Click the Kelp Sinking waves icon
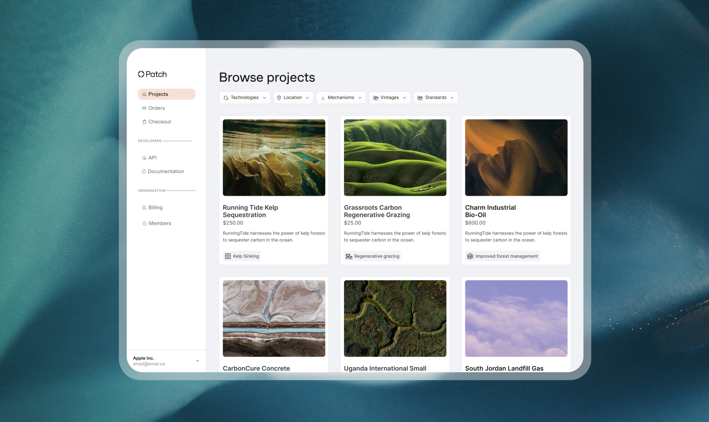Image resolution: width=709 pixels, height=422 pixels. coord(228,256)
